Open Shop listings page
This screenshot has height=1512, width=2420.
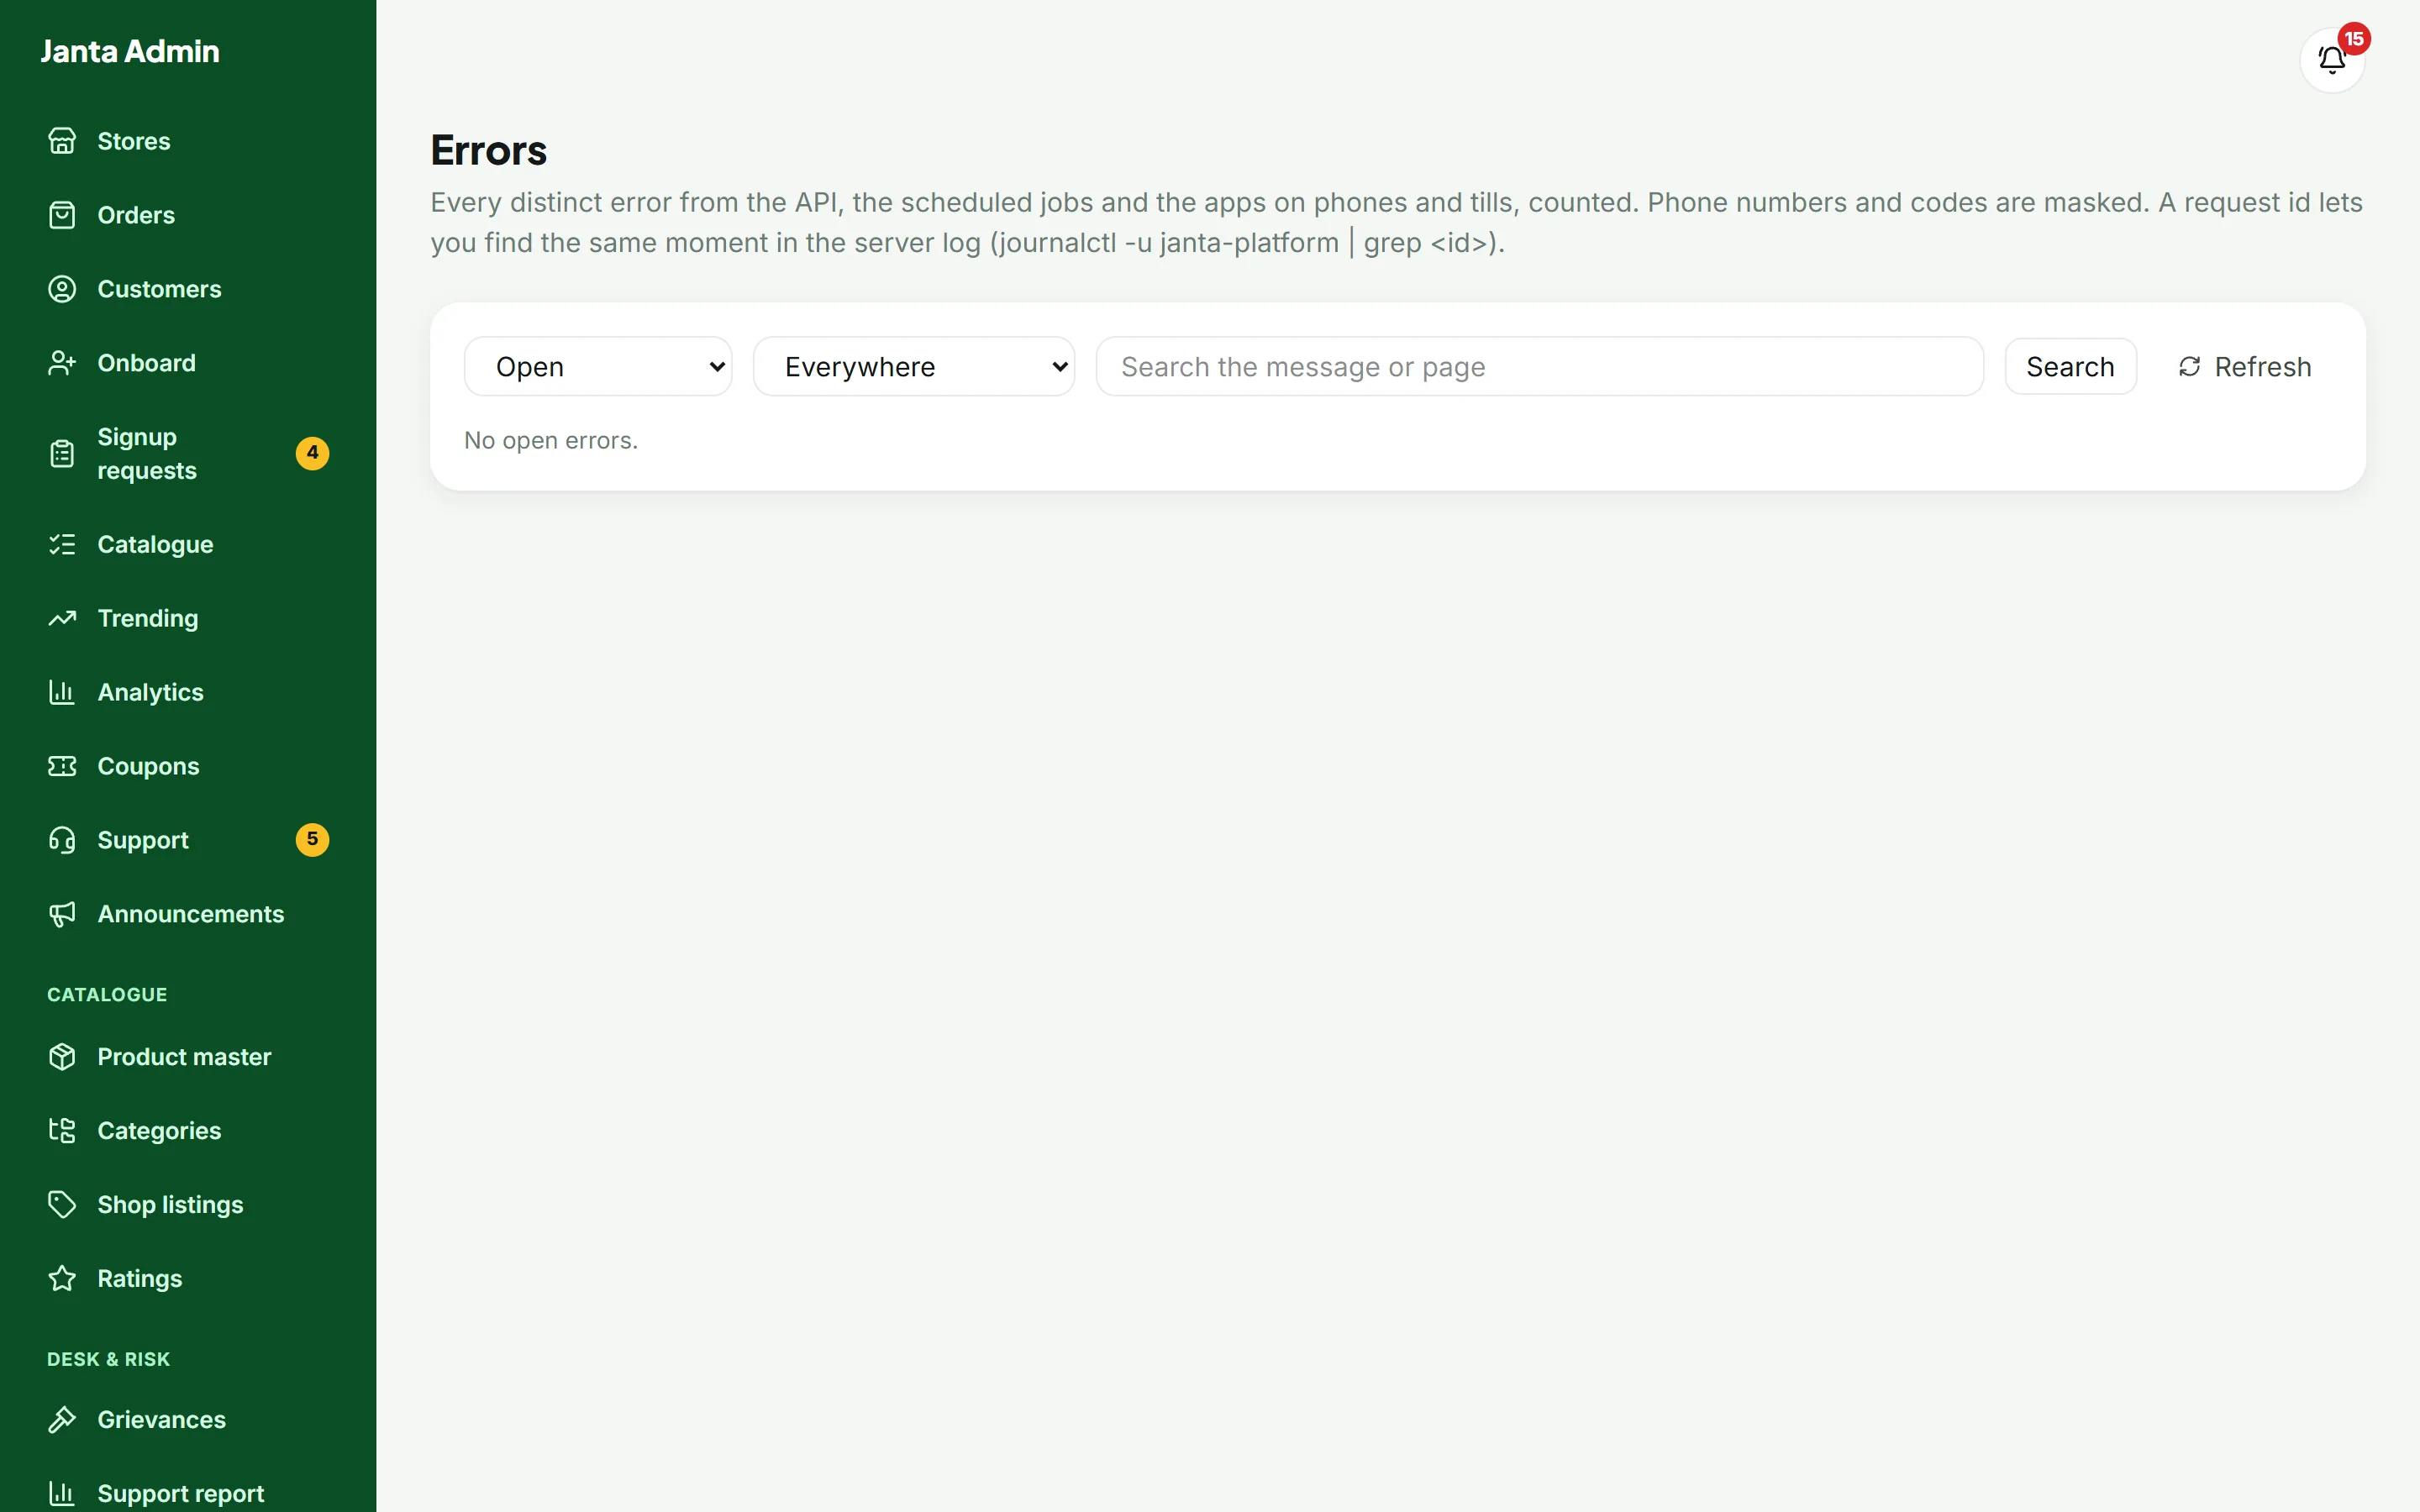point(188,1205)
